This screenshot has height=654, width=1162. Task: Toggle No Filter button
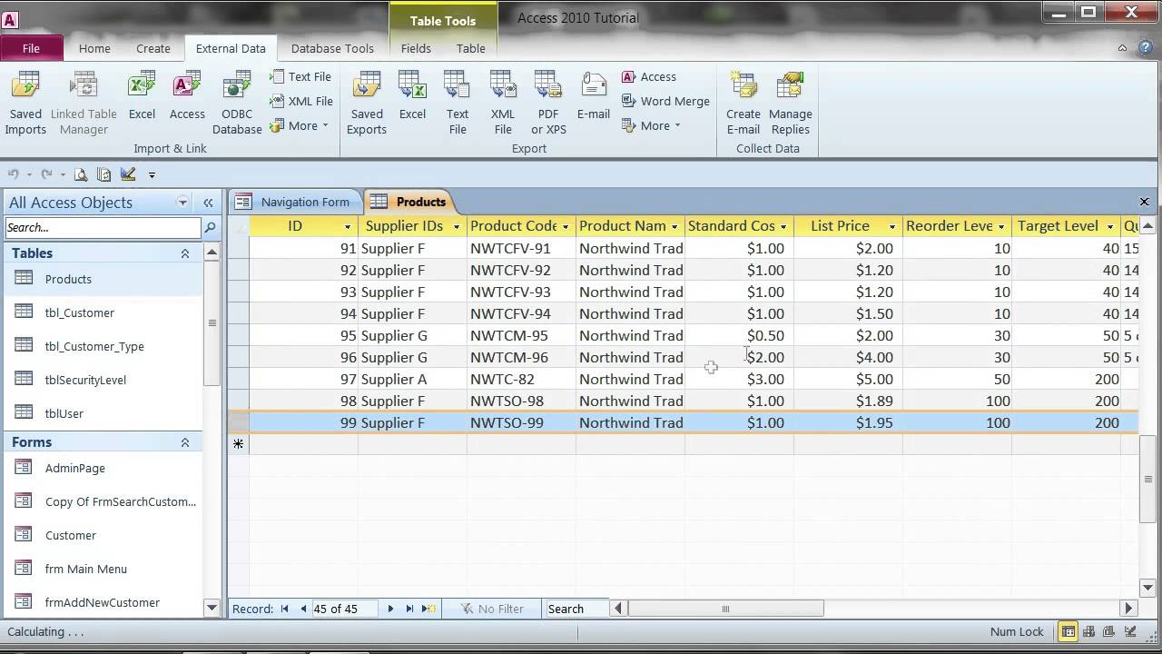492,609
